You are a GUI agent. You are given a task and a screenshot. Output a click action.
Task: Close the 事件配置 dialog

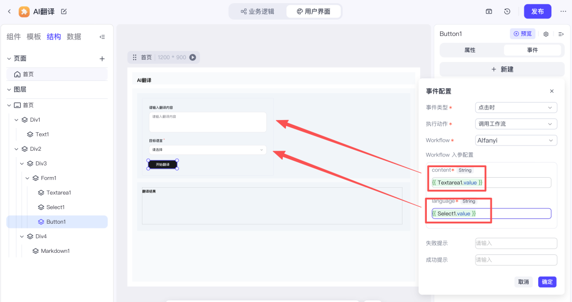point(552,91)
